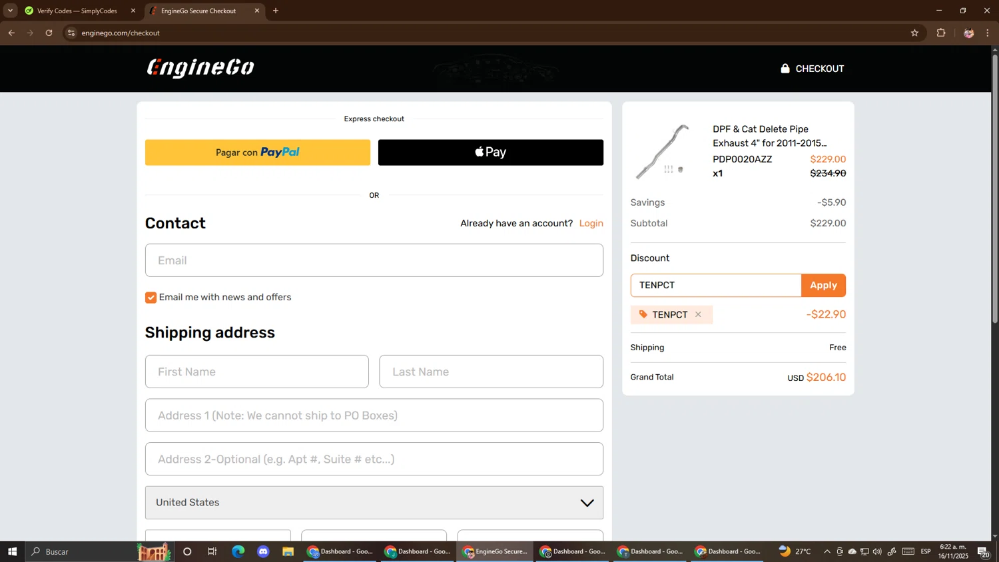Launch Microsoft Edge from the taskbar

coord(238,551)
